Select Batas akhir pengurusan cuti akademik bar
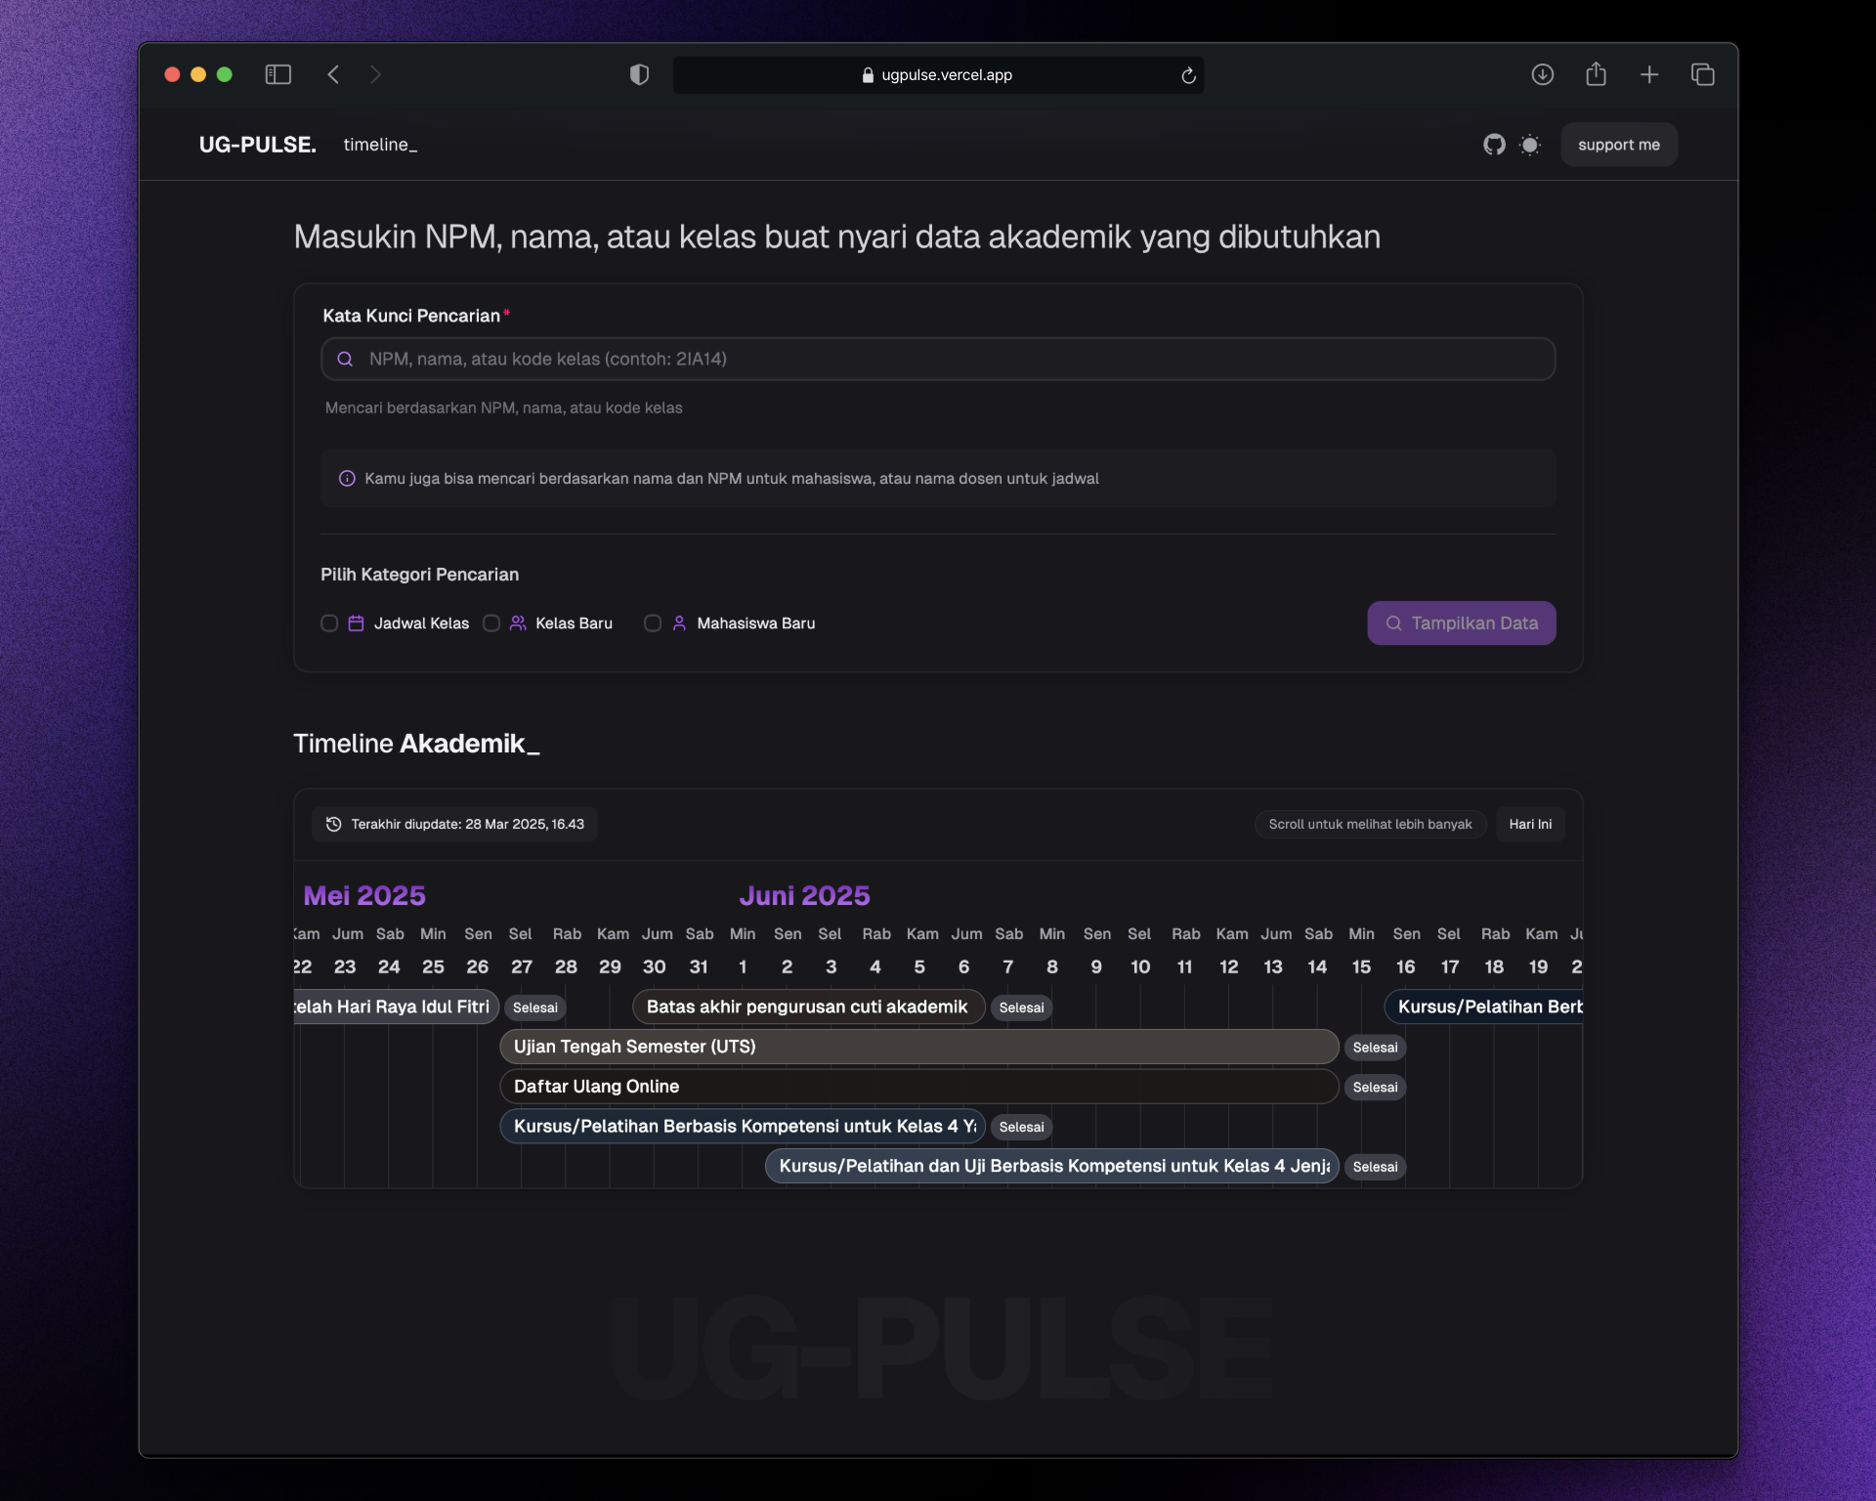This screenshot has height=1501, width=1876. tap(808, 1007)
